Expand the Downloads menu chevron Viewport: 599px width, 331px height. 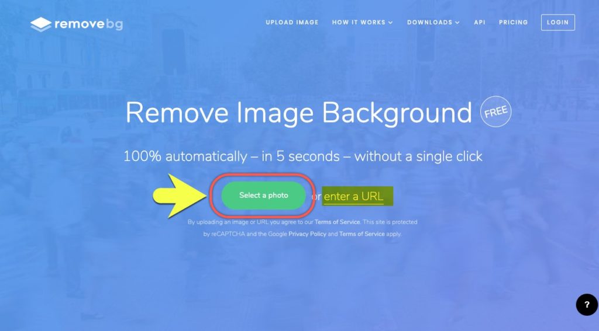pos(457,23)
